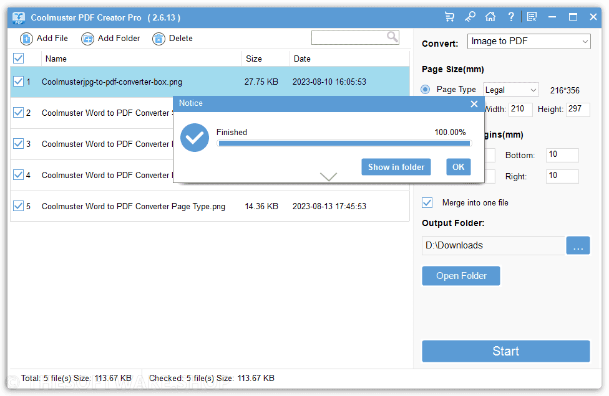The image size is (609, 396).
Task: Click OK in the Notice dialog
Action: click(458, 167)
